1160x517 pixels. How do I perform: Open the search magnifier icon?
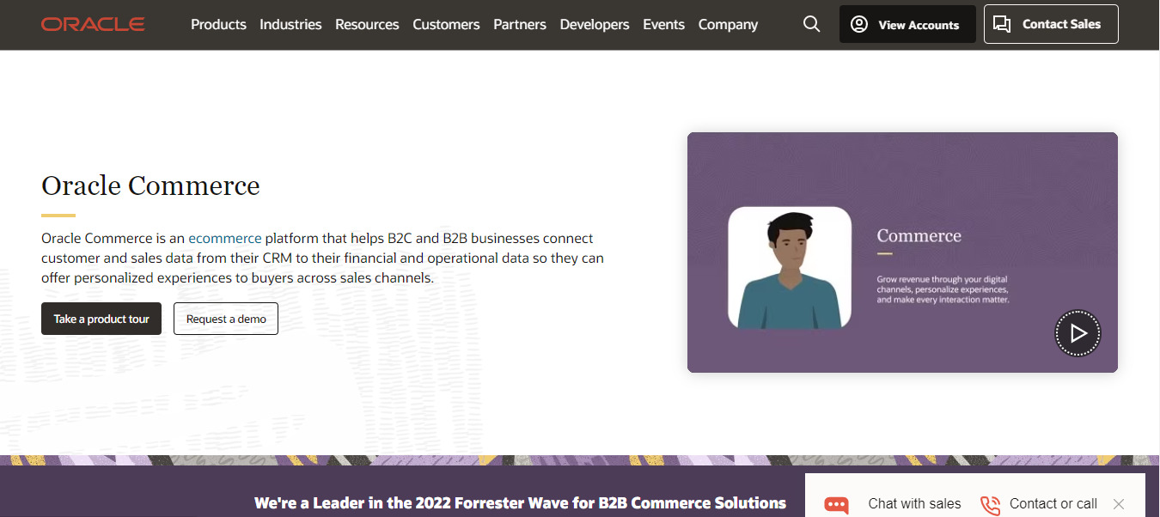point(811,24)
